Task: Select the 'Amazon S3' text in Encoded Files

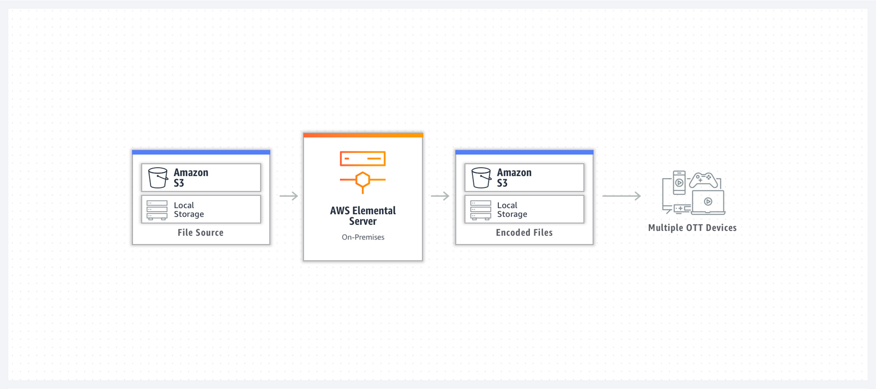Action: [x=514, y=178]
